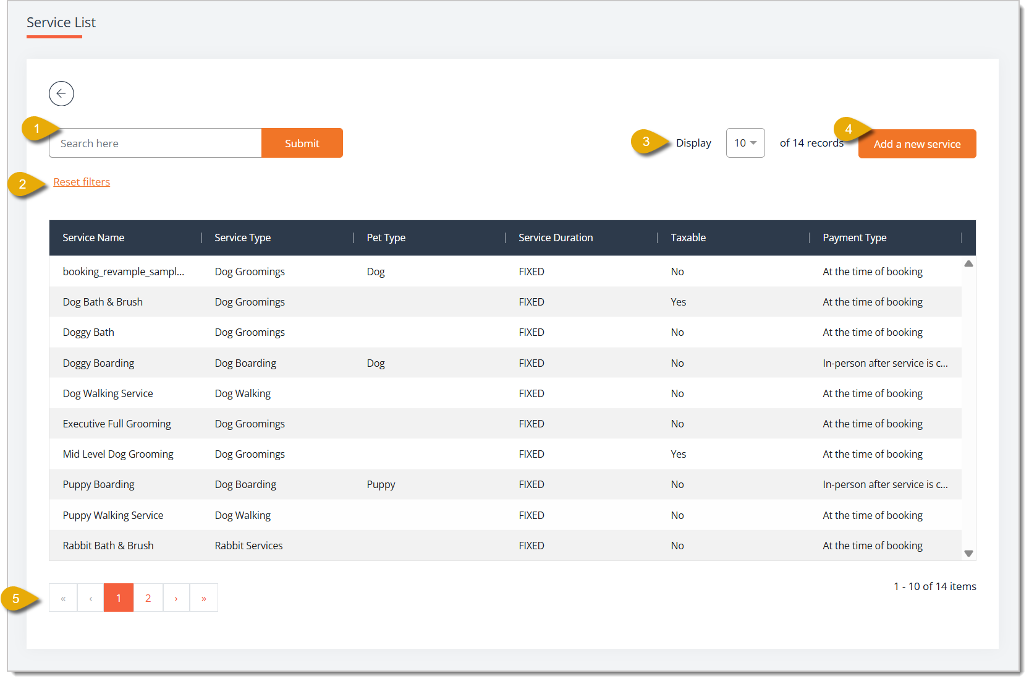Viewport: 1029px width, 681px height.
Task: Open the Executive Full Grooming service
Action: click(x=506, y=424)
